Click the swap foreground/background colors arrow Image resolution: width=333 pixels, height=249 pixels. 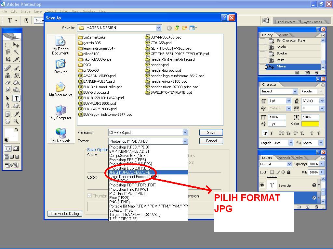16,129
